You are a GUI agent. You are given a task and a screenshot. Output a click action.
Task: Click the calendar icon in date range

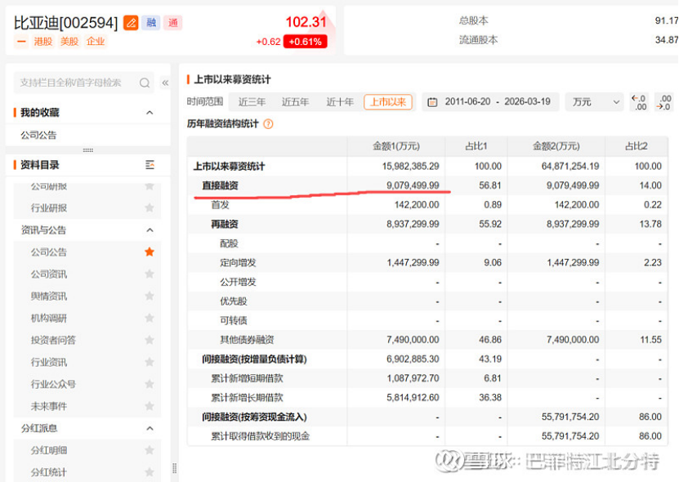click(432, 102)
